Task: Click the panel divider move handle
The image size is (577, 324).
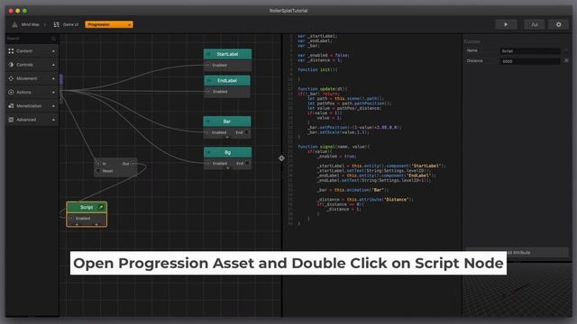Action: pos(281,158)
